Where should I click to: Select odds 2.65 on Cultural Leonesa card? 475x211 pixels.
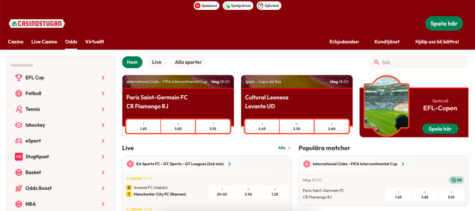pos(262,126)
